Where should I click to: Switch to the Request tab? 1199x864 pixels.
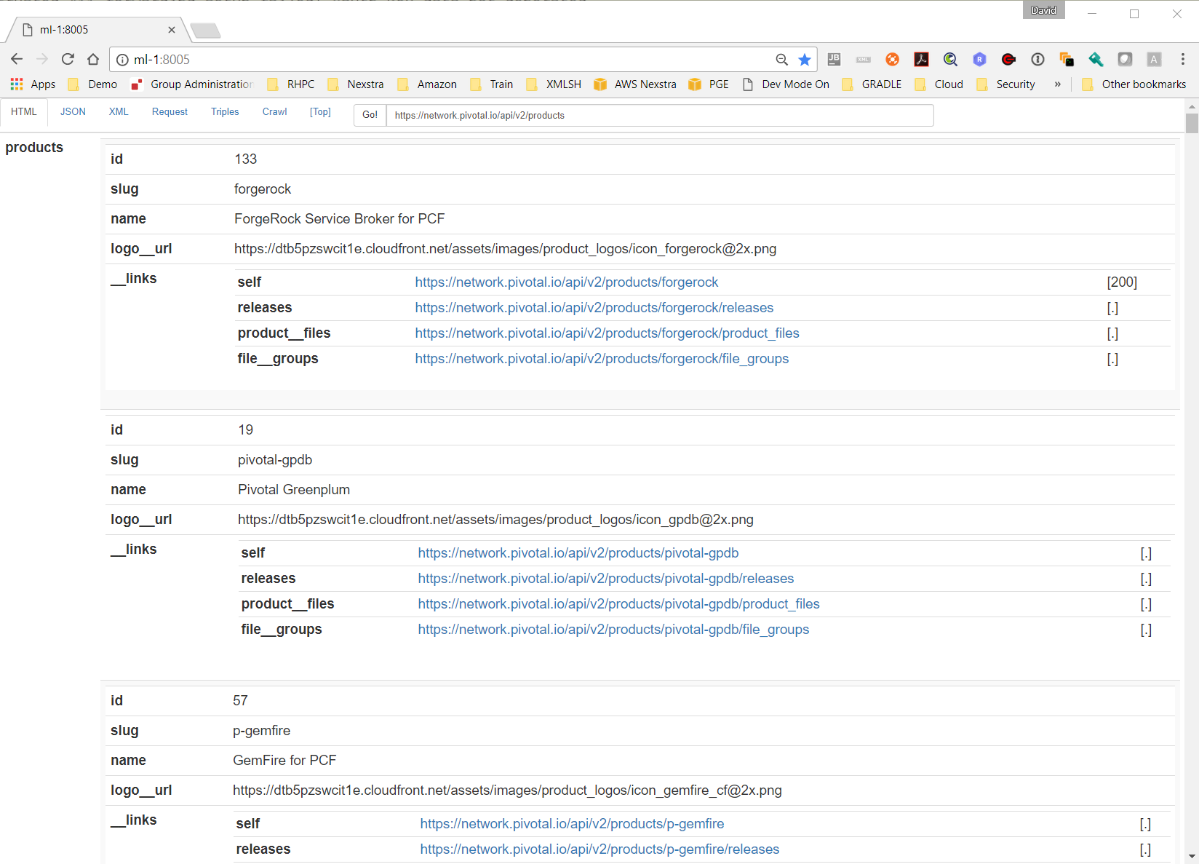170,112
